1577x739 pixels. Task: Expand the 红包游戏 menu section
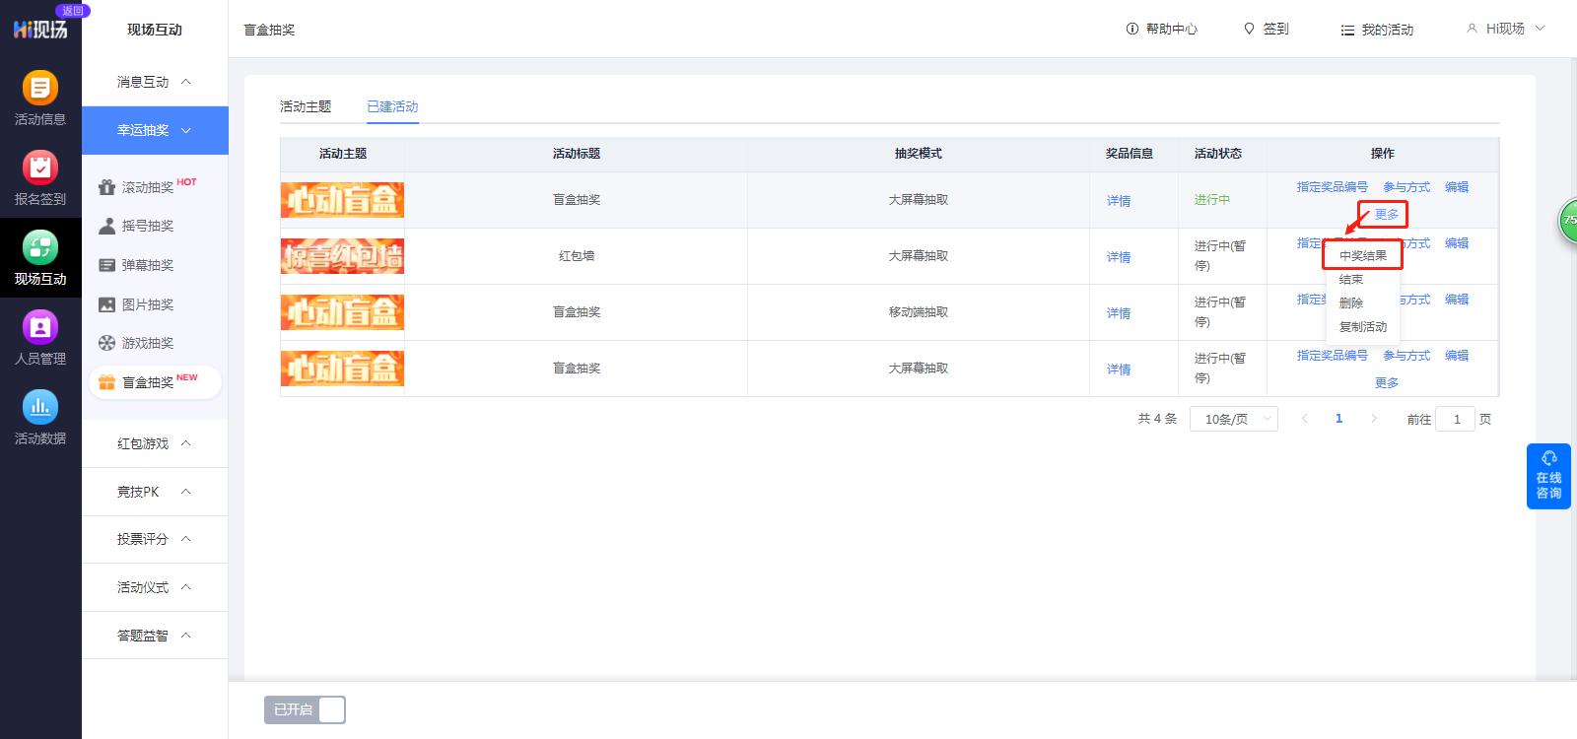point(155,443)
